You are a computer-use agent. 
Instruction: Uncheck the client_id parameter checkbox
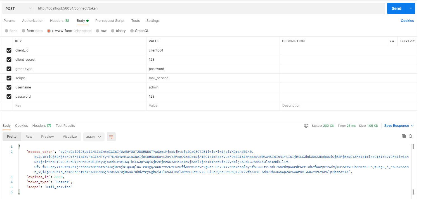[x=9, y=50]
